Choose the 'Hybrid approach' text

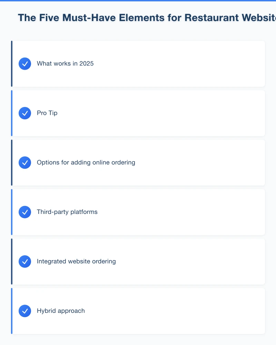click(61, 311)
